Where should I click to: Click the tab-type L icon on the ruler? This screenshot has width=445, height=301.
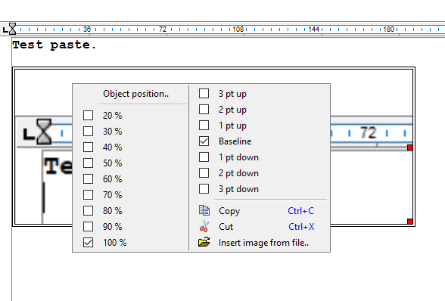(5, 29)
